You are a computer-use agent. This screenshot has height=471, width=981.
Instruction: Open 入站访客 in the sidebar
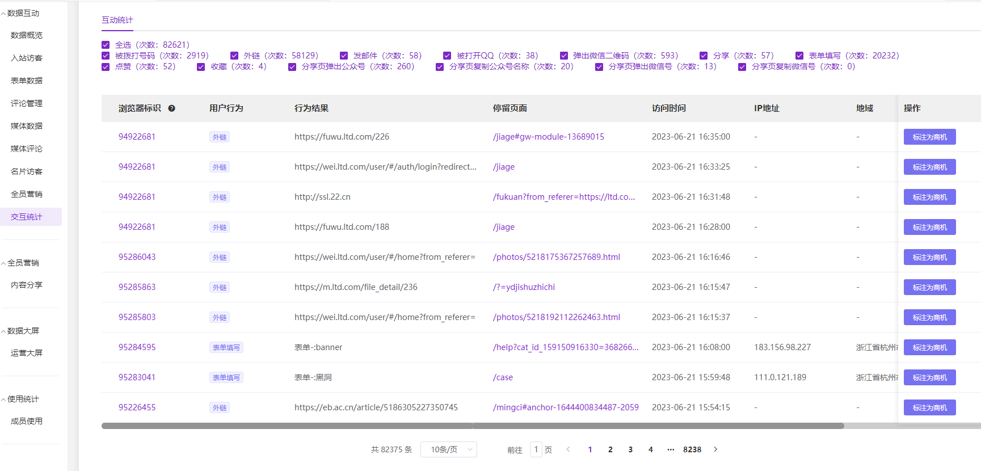pos(27,58)
